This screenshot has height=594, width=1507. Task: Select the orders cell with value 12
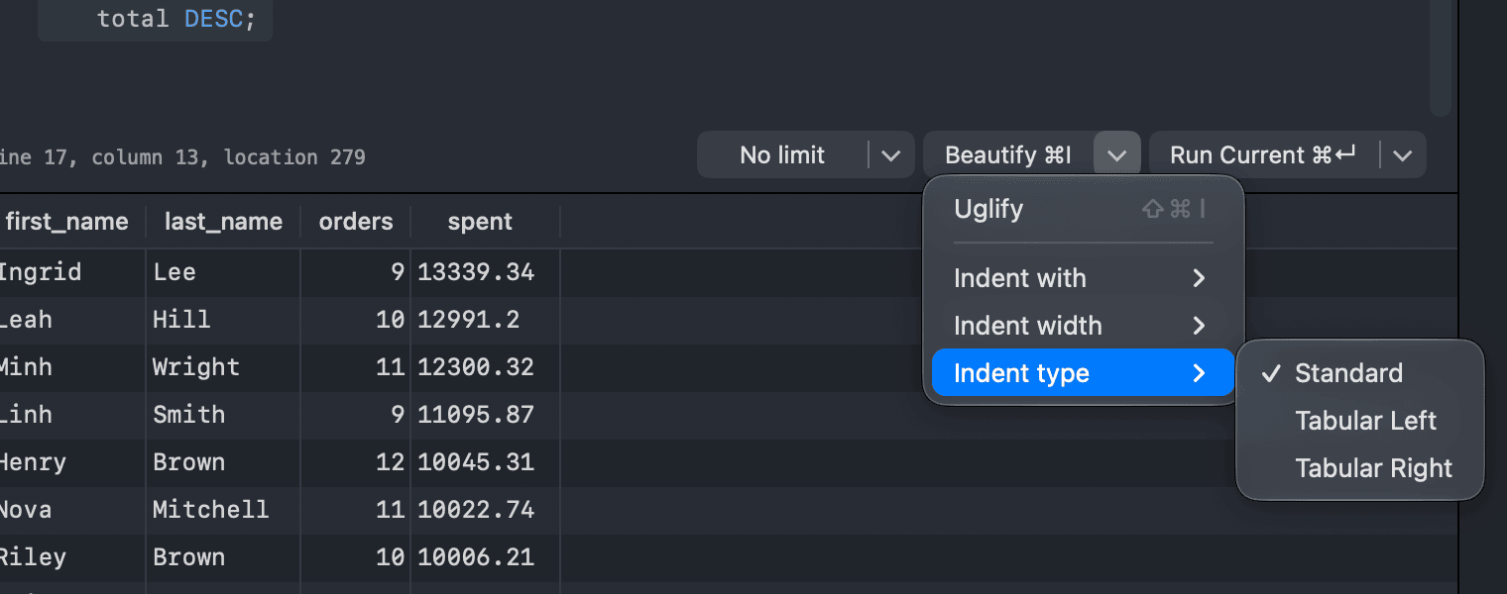point(356,462)
